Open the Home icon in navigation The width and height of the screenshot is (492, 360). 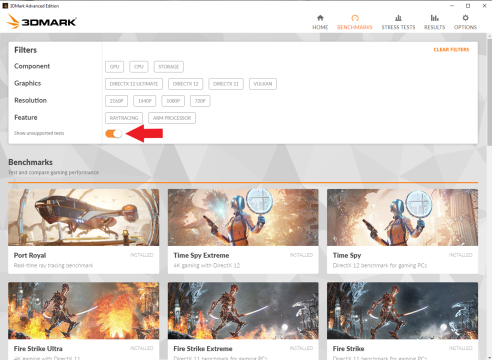pyautogui.click(x=320, y=18)
